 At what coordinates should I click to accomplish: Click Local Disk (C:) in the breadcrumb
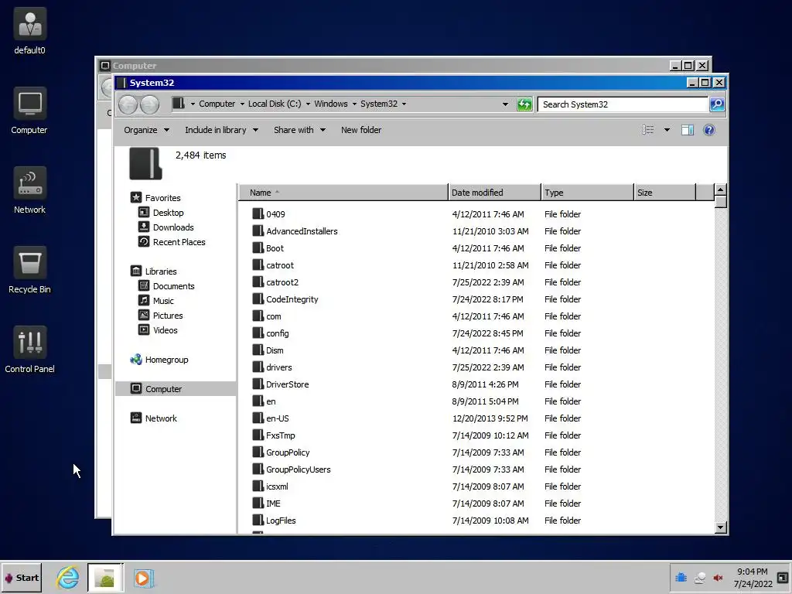click(275, 104)
